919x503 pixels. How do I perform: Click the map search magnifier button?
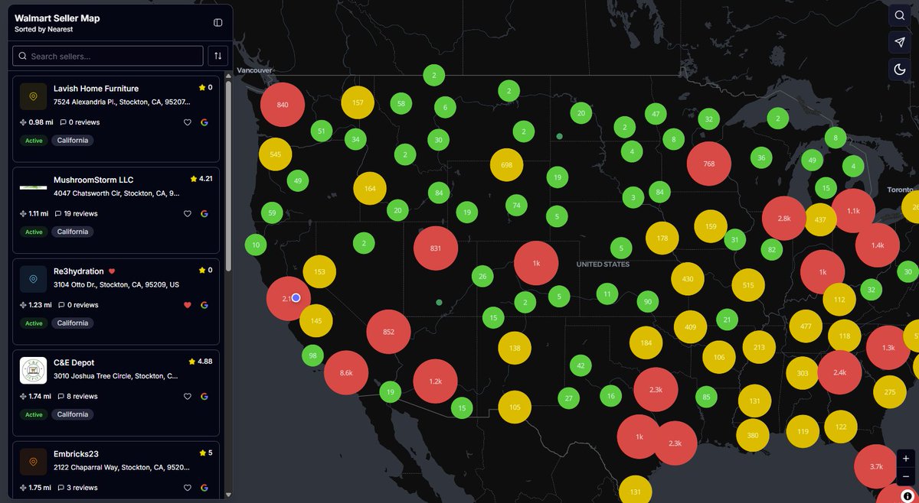pyautogui.click(x=900, y=15)
